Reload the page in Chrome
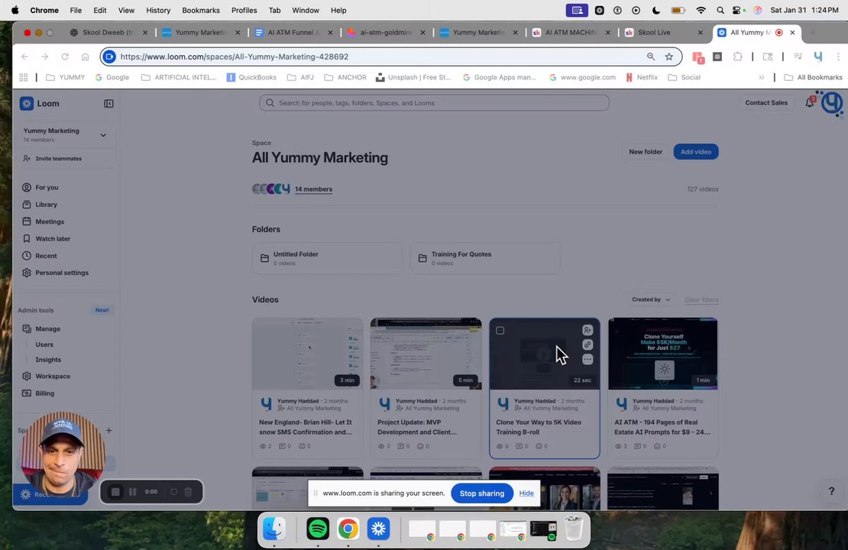Image resolution: width=848 pixels, height=550 pixels. point(65,57)
